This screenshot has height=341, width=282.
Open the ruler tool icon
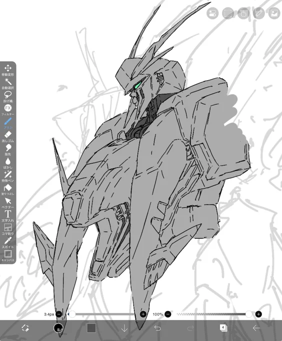coord(259,13)
